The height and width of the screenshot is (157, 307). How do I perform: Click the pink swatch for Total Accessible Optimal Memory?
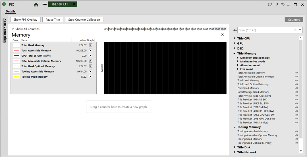[x=16, y=61]
